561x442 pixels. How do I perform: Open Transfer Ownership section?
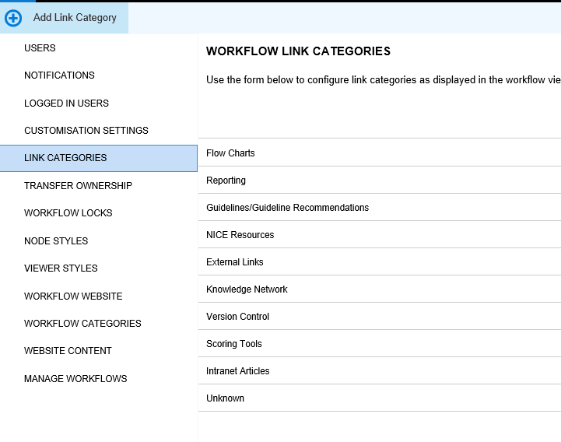(78, 186)
